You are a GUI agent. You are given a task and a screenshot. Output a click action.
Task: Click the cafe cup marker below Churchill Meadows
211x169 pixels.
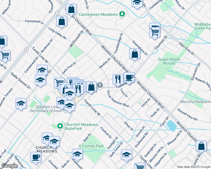36,157
